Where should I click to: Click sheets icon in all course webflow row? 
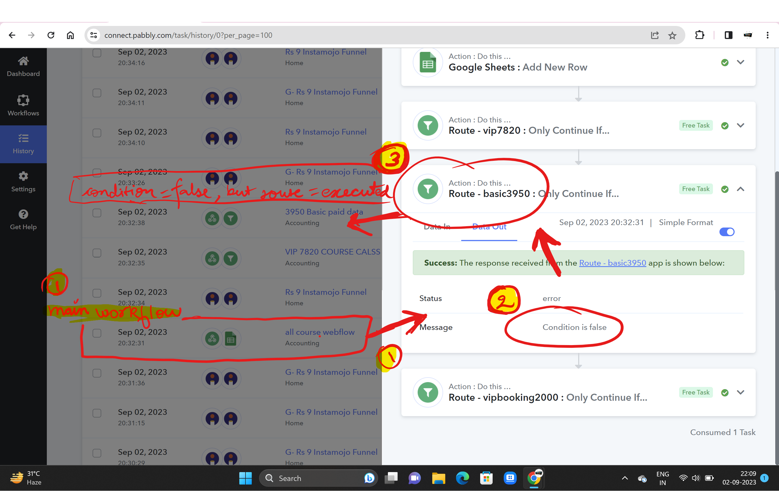click(x=231, y=339)
